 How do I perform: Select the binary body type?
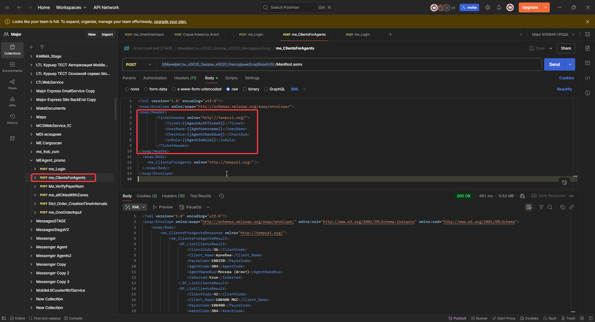coord(251,89)
